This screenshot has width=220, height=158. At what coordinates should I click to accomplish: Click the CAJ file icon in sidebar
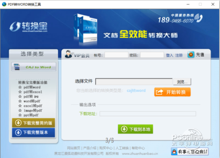[x=17, y=67]
